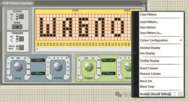
Task: Click the green Trigger frequency knob
Action: click(89, 67)
